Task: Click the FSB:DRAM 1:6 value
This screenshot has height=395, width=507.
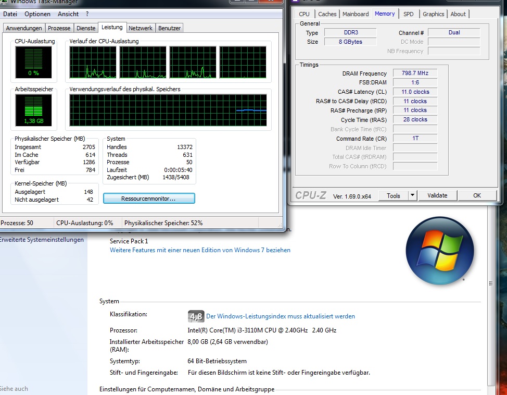Action: 415,82
